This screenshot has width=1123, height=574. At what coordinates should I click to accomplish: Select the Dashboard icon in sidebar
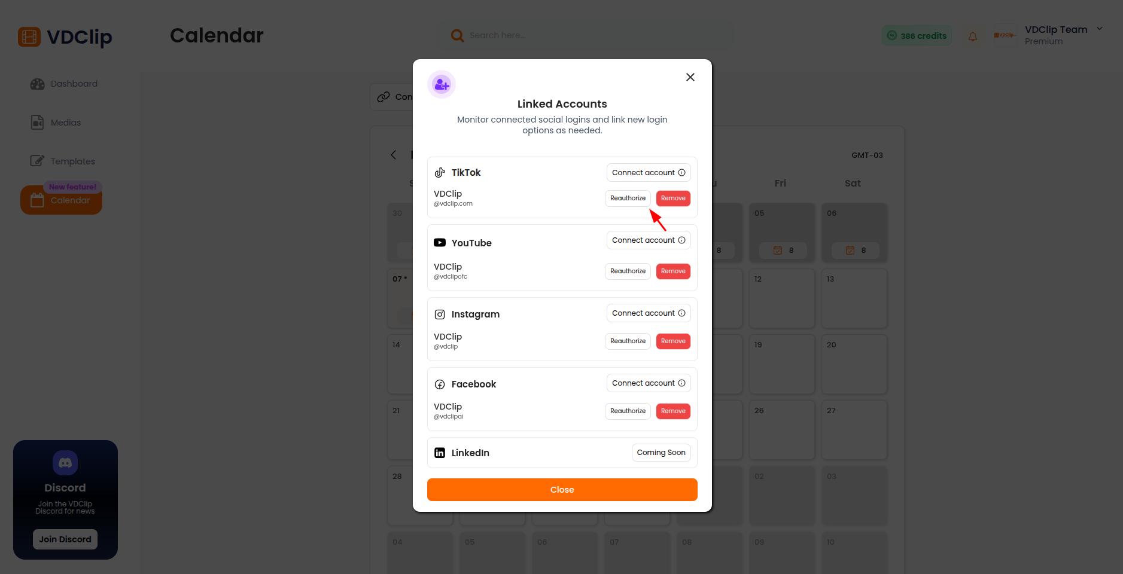click(37, 84)
